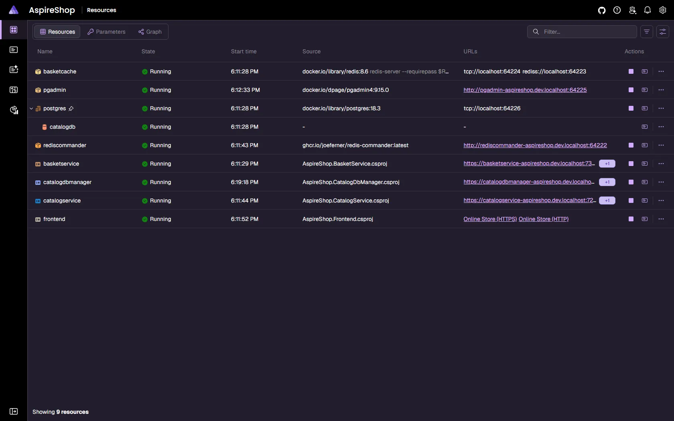Viewport: 674px width, 421px height.
Task: Stop the pgadmin resource
Action: pyautogui.click(x=631, y=90)
